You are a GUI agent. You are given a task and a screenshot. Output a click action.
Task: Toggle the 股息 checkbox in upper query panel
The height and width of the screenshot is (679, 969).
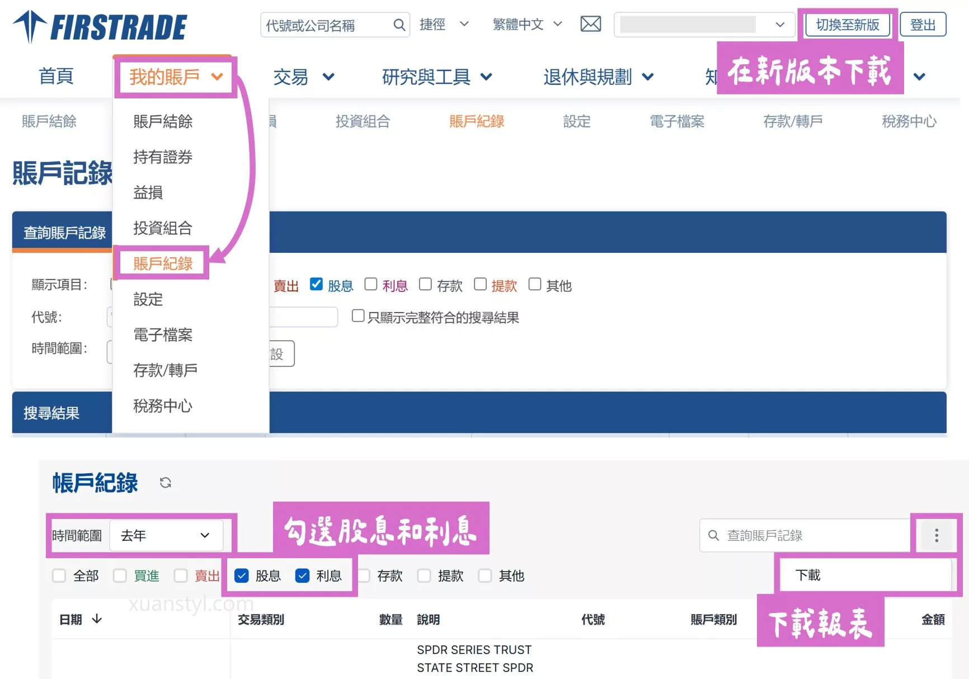click(x=316, y=284)
